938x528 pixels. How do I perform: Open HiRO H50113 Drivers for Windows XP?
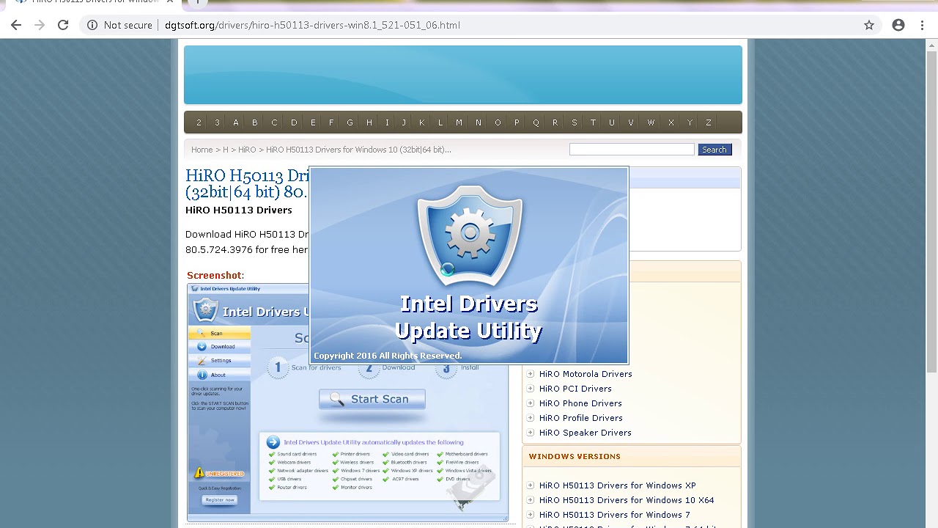pos(618,485)
